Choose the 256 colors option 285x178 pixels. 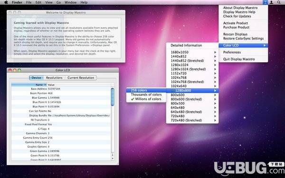pyautogui.click(x=146, y=90)
